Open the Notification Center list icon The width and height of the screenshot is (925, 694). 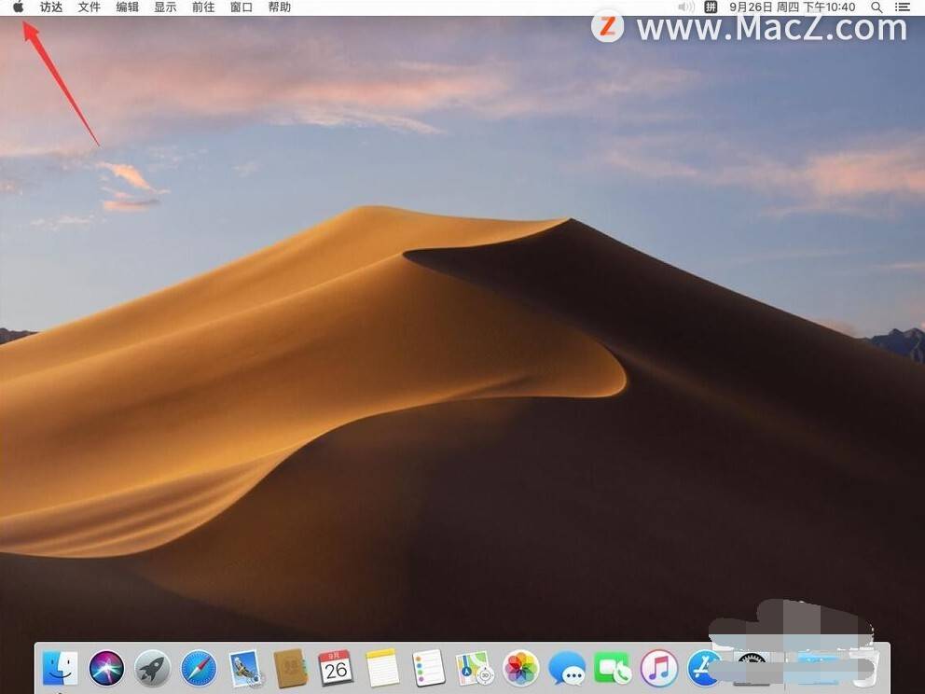902,7
